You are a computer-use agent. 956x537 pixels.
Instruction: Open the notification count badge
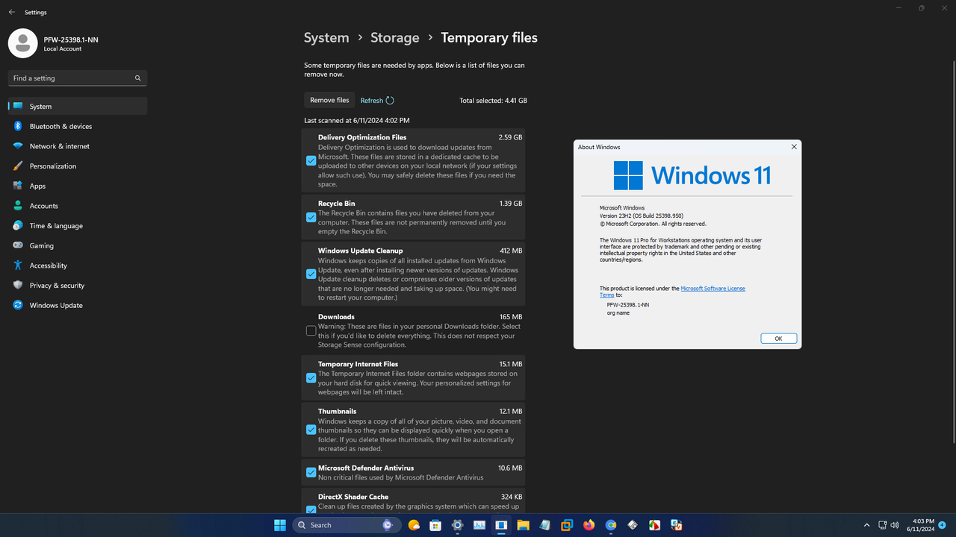[943, 525]
